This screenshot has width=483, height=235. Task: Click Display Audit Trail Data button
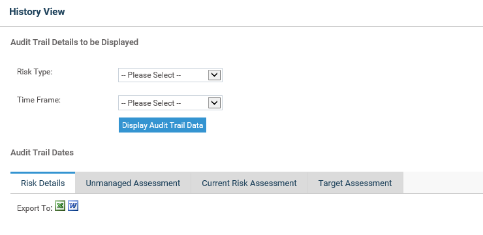coord(163,125)
